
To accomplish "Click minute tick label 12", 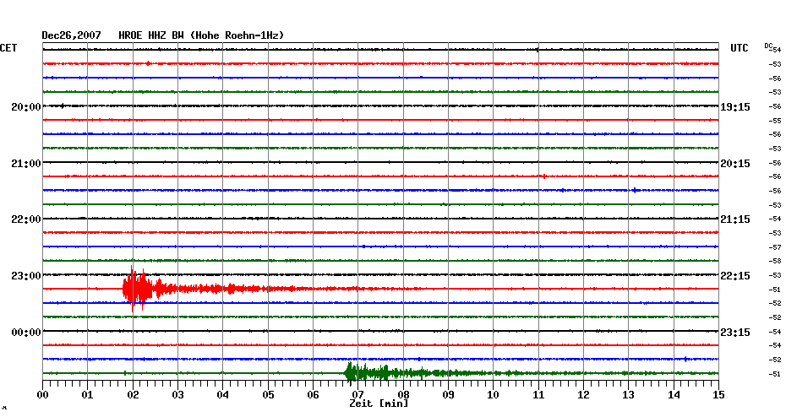I will coord(583,394).
